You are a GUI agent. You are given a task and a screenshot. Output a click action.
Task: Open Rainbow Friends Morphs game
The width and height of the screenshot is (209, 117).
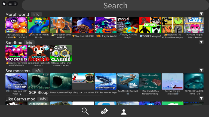pyautogui.click(x=39, y=25)
